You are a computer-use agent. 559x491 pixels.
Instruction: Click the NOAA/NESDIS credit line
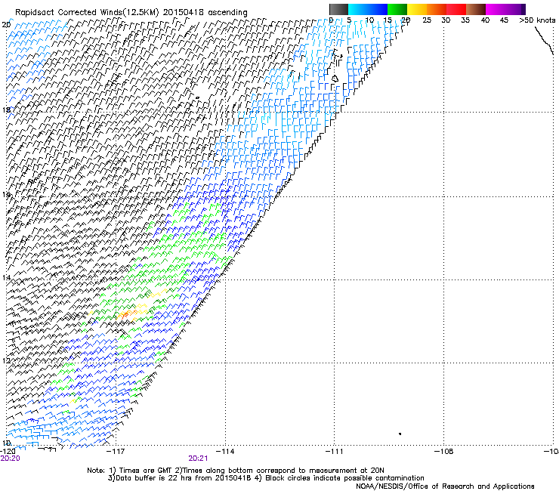pyautogui.click(x=445, y=486)
